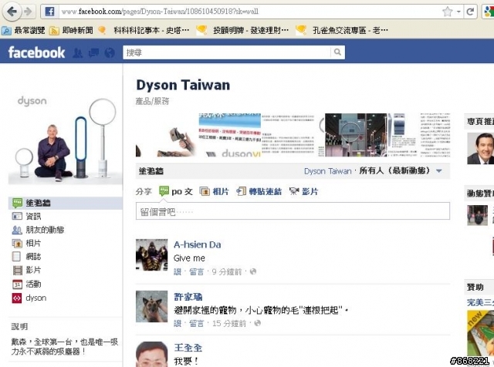Open the 15 分鐘前 post timestamp
The image size is (494, 367).
coord(229,323)
